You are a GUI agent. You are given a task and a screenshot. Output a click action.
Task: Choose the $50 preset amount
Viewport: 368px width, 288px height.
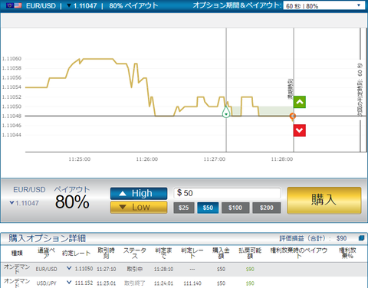[208, 208]
